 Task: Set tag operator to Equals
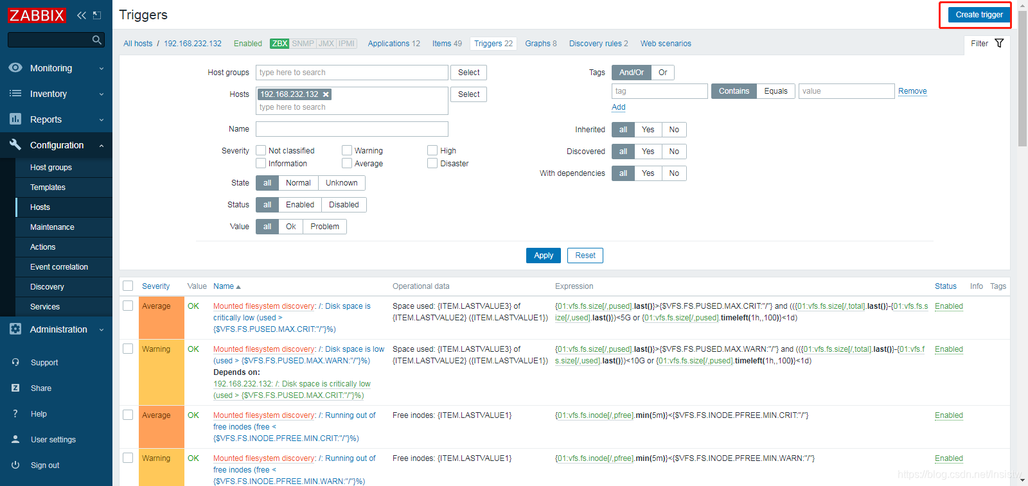[x=776, y=91]
